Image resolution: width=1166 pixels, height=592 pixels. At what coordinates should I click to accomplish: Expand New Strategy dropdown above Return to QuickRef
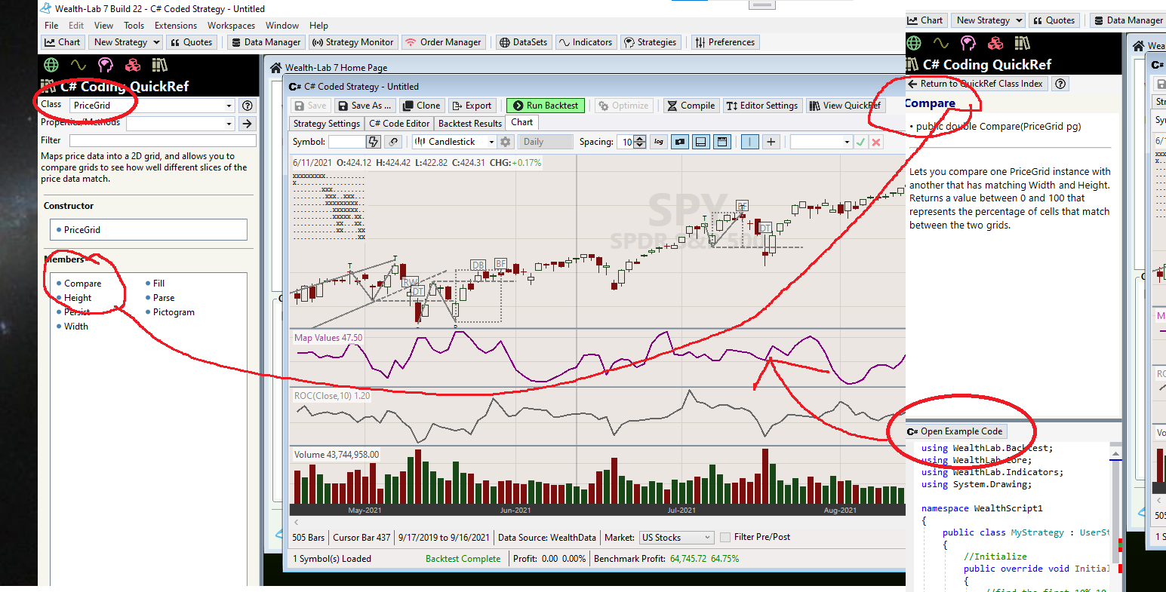click(x=1019, y=20)
